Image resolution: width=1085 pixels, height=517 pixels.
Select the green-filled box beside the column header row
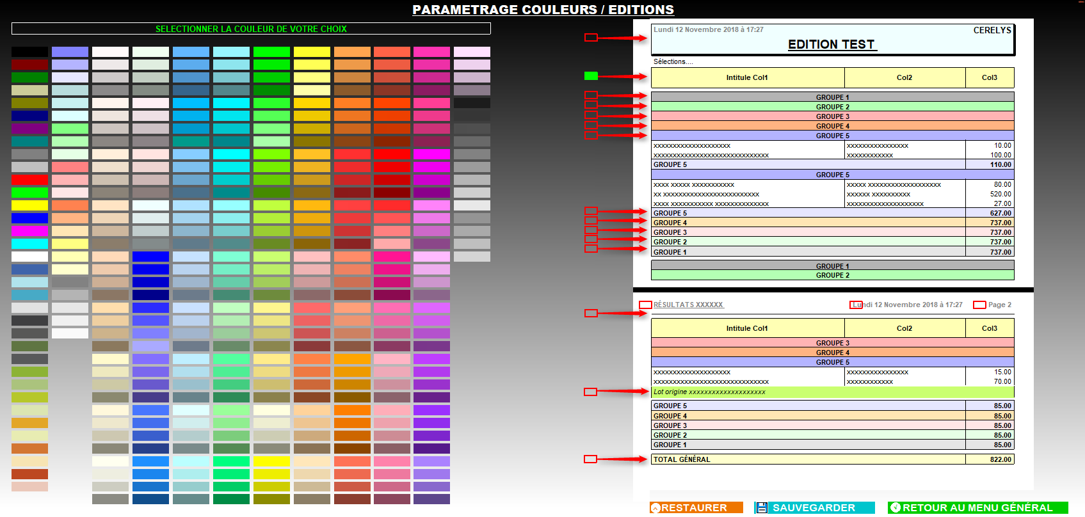coord(591,76)
